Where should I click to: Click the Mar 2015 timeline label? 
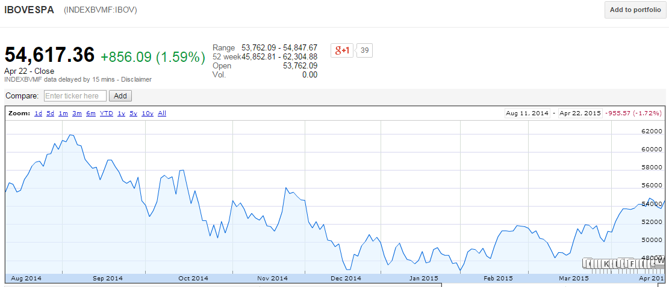[x=574, y=279]
